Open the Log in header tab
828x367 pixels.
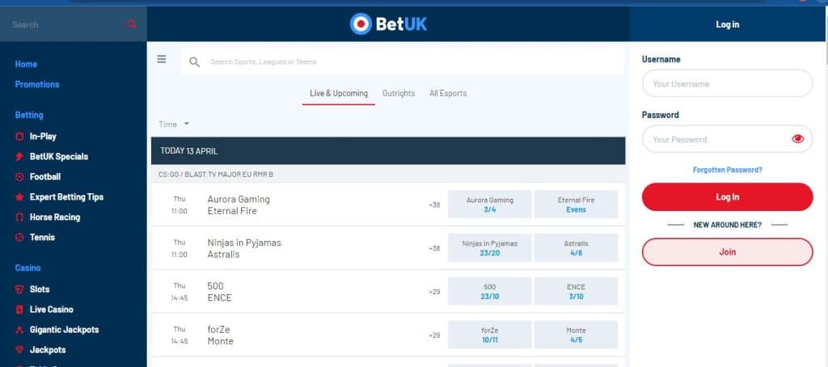click(727, 24)
